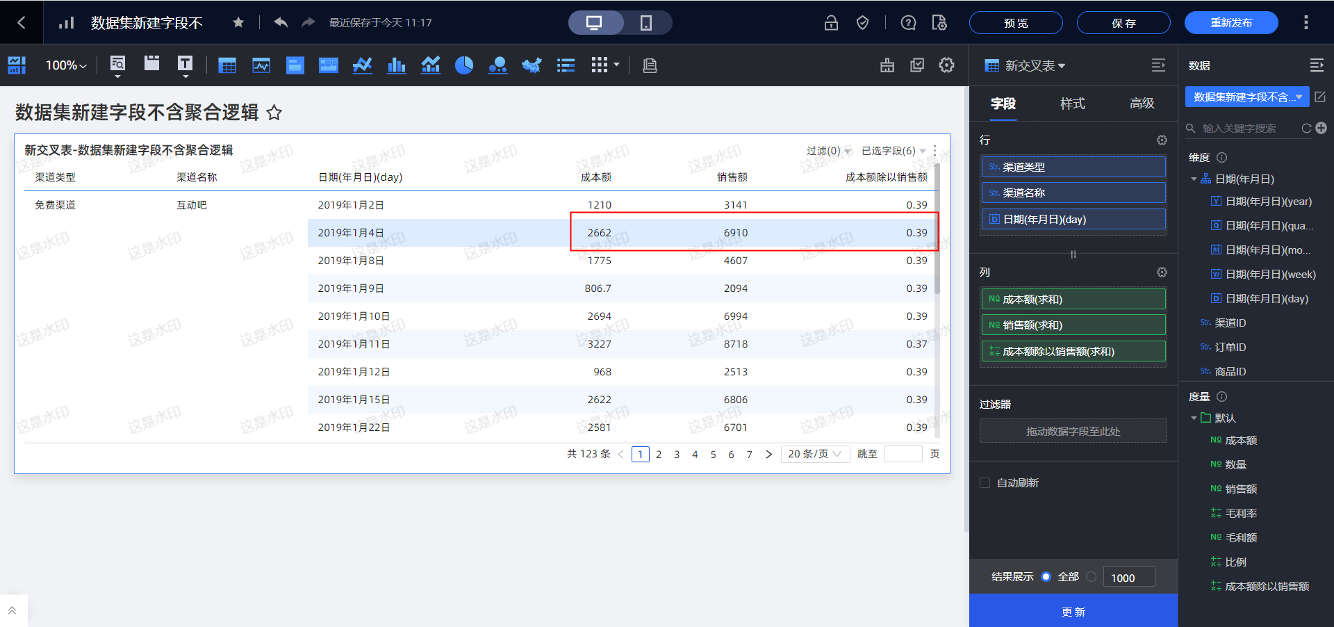Select 全部 result display radio button
This screenshot has width=1334, height=627.
1046,577
